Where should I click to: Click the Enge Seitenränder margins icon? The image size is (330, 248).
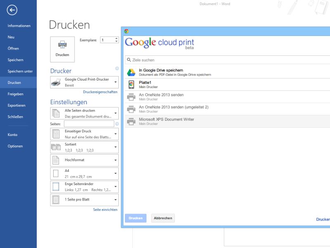pyautogui.click(x=56, y=187)
